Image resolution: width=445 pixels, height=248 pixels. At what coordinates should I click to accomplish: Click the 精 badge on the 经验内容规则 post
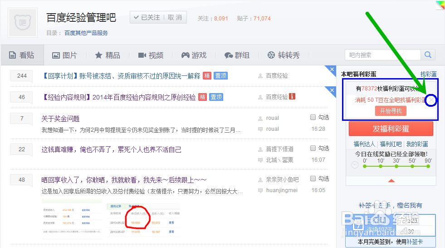pyautogui.click(x=202, y=97)
